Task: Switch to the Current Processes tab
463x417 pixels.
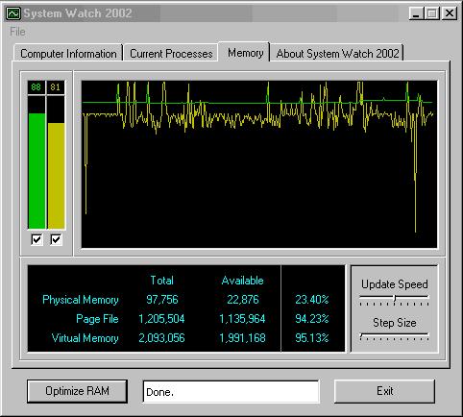Action: [x=171, y=53]
